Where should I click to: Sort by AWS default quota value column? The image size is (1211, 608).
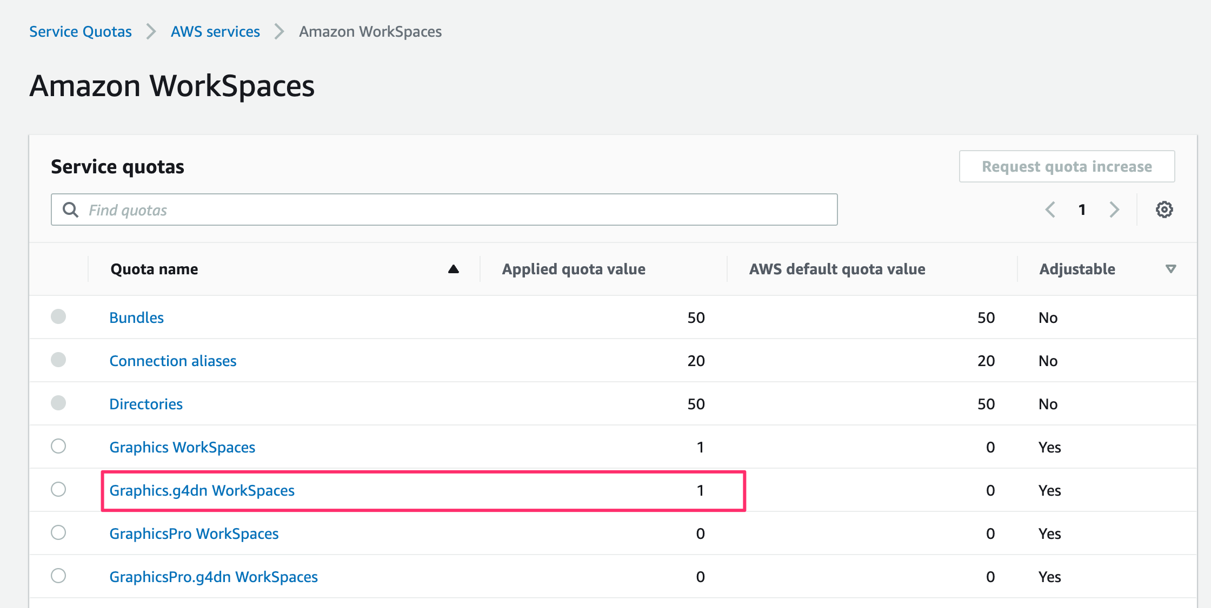(837, 269)
